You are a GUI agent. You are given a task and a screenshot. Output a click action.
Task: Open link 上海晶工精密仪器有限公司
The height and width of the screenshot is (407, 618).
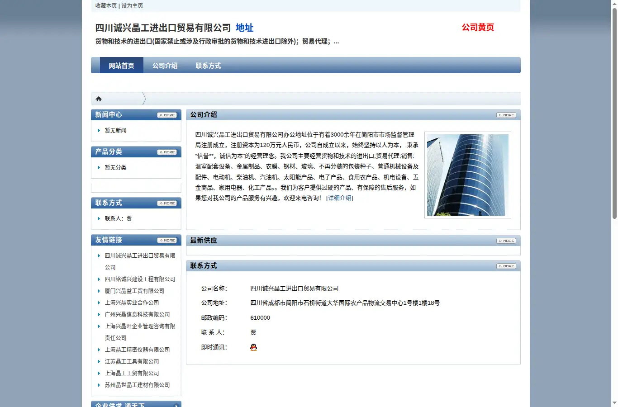pyautogui.click(x=137, y=350)
